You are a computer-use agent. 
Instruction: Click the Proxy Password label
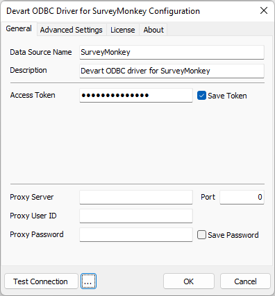pyautogui.click(x=37, y=234)
